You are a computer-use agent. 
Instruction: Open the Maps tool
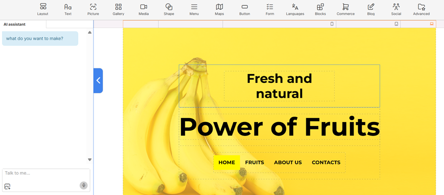219,9
